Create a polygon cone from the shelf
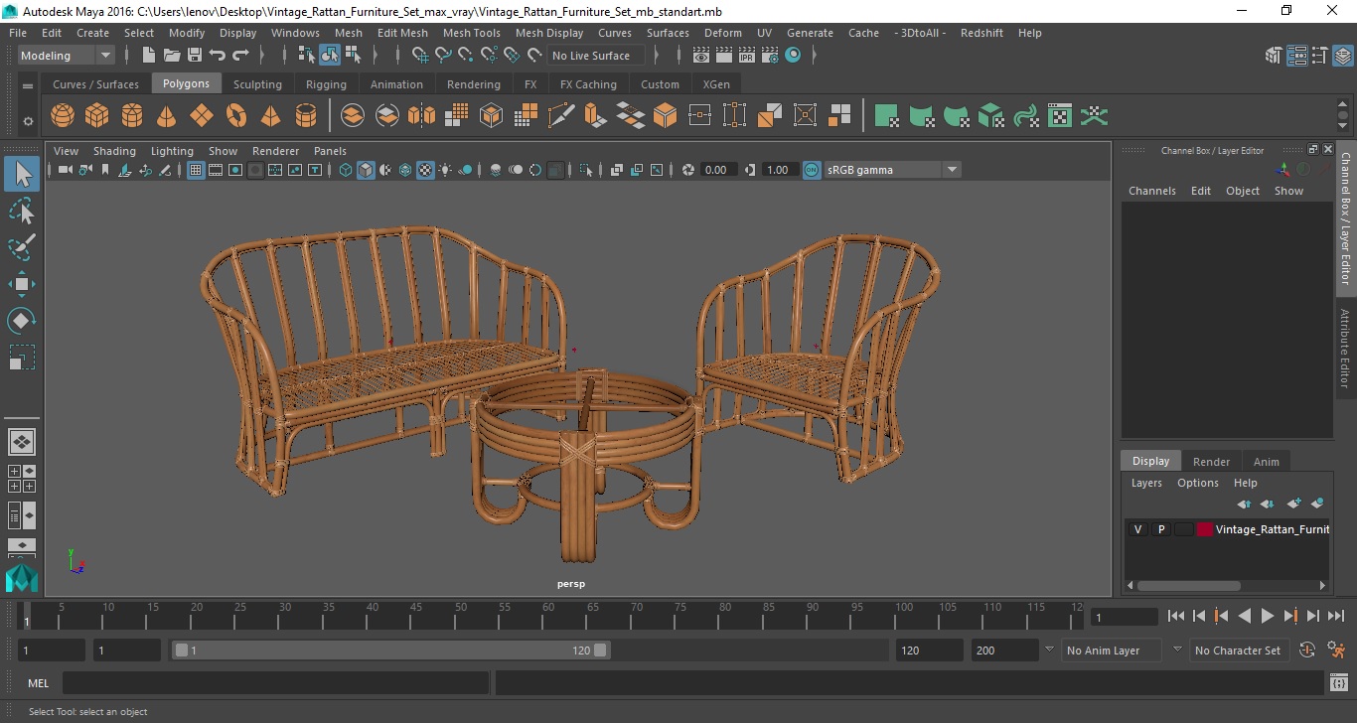The width and height of the screenshot is (1357, 723). point(167,116)
